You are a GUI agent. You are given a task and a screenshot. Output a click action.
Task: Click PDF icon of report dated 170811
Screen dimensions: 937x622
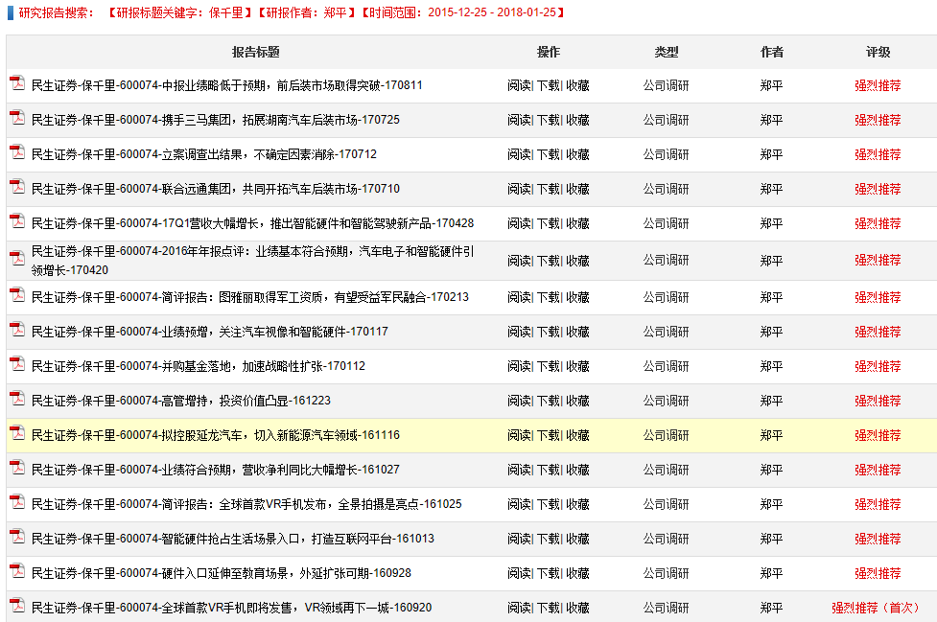pos(17,83)
